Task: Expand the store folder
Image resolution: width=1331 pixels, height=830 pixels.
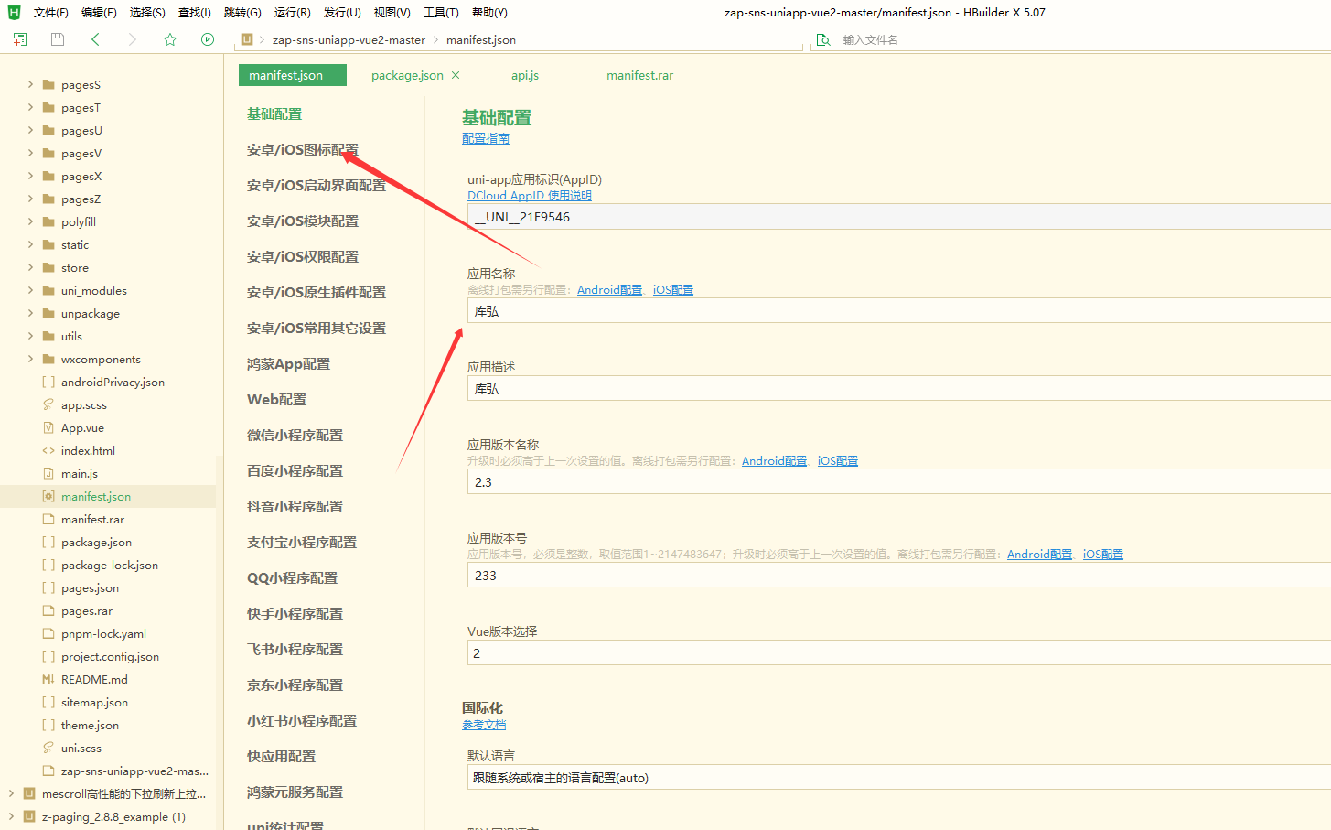Action: [x=30, y=267]
